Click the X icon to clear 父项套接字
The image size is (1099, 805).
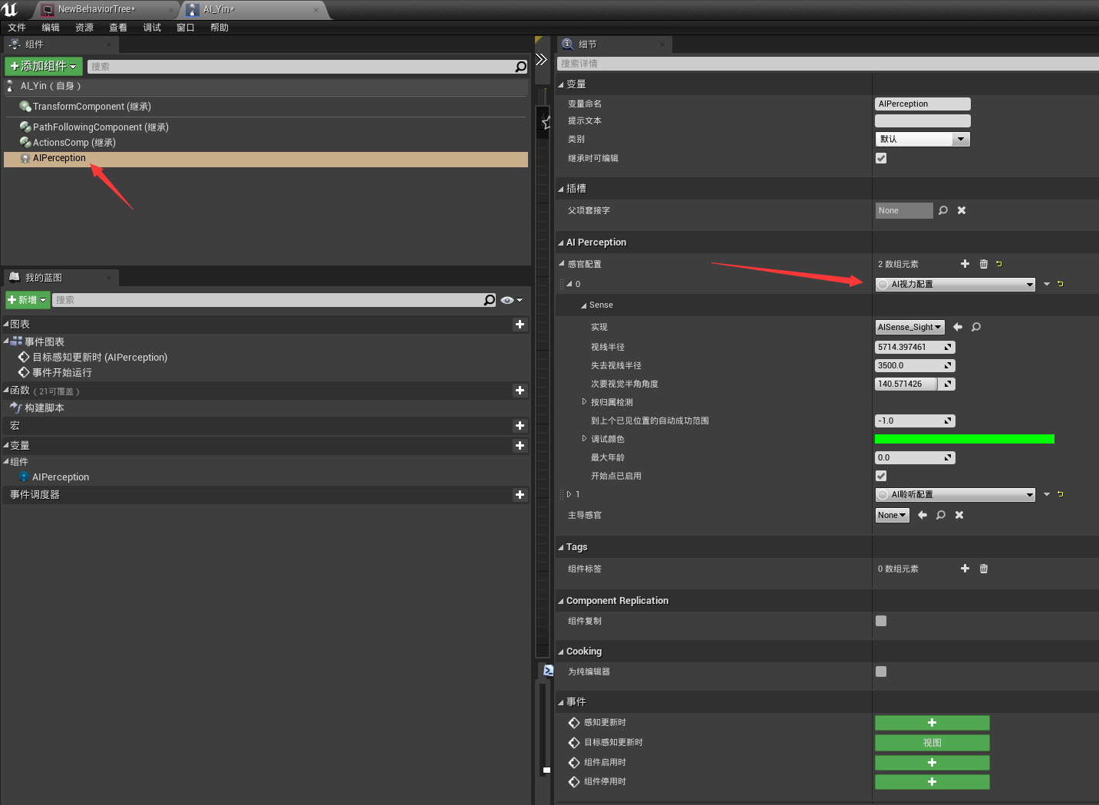962,210
